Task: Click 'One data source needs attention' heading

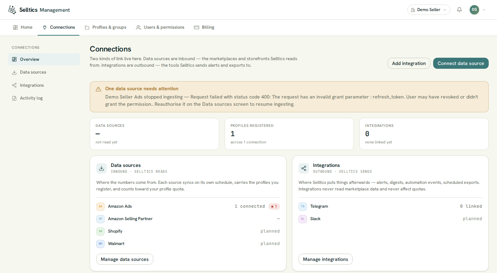Action: (x=142, y=89)
